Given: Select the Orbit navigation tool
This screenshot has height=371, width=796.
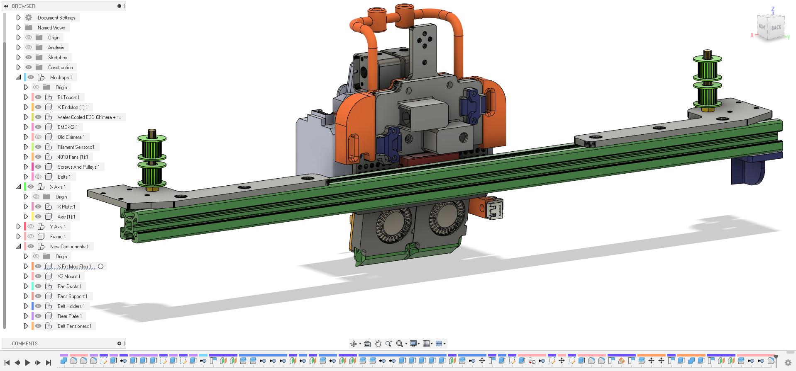Looking at the screenshot, I should [x=353, y=344].
